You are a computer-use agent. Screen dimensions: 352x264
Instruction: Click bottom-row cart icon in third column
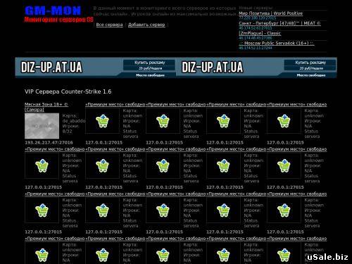(x=163, y=255)
